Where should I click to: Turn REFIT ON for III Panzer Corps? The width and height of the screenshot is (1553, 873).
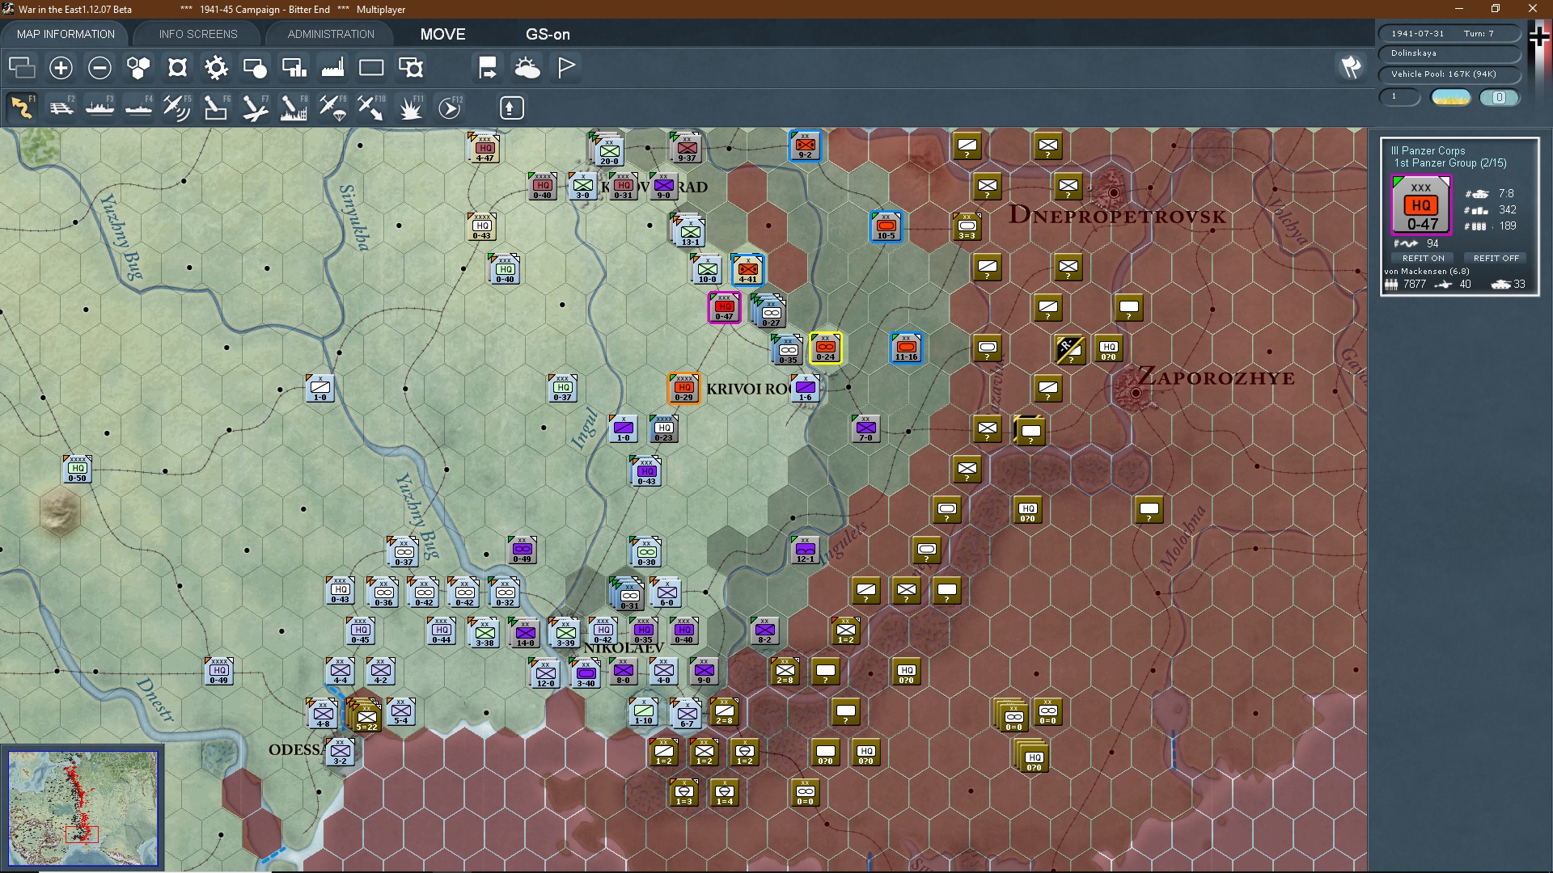pyautogui.click(x=1423, y=258)
